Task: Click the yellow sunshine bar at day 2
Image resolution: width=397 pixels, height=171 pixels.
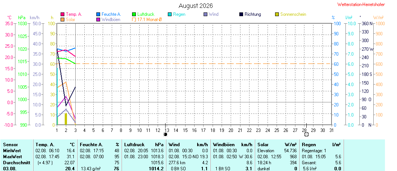Action: (x=66, y=119)
